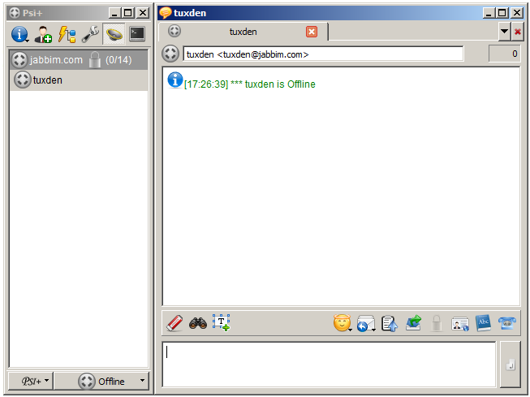Toggle the sound speaker button in roster toolbar
The height and width of the screenshot is (397, 530).
pos(114,34)
